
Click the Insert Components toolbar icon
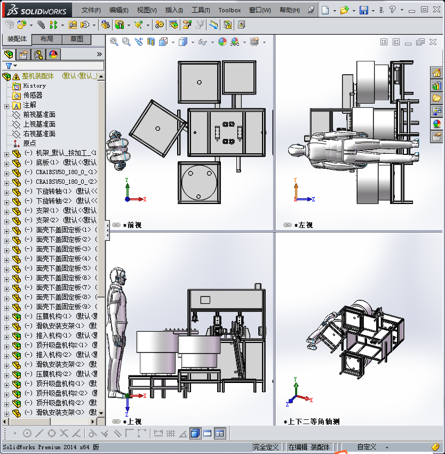[22, 25]
